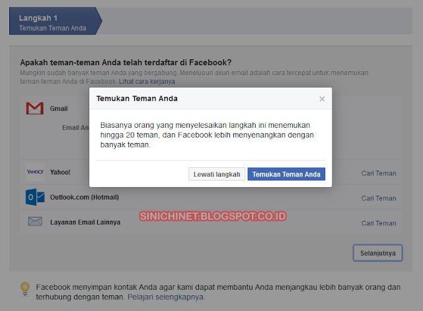The height and width of the screenshot is (311, 423).
Task: Click the Lewati langkah button
Action: pos(217,174)
